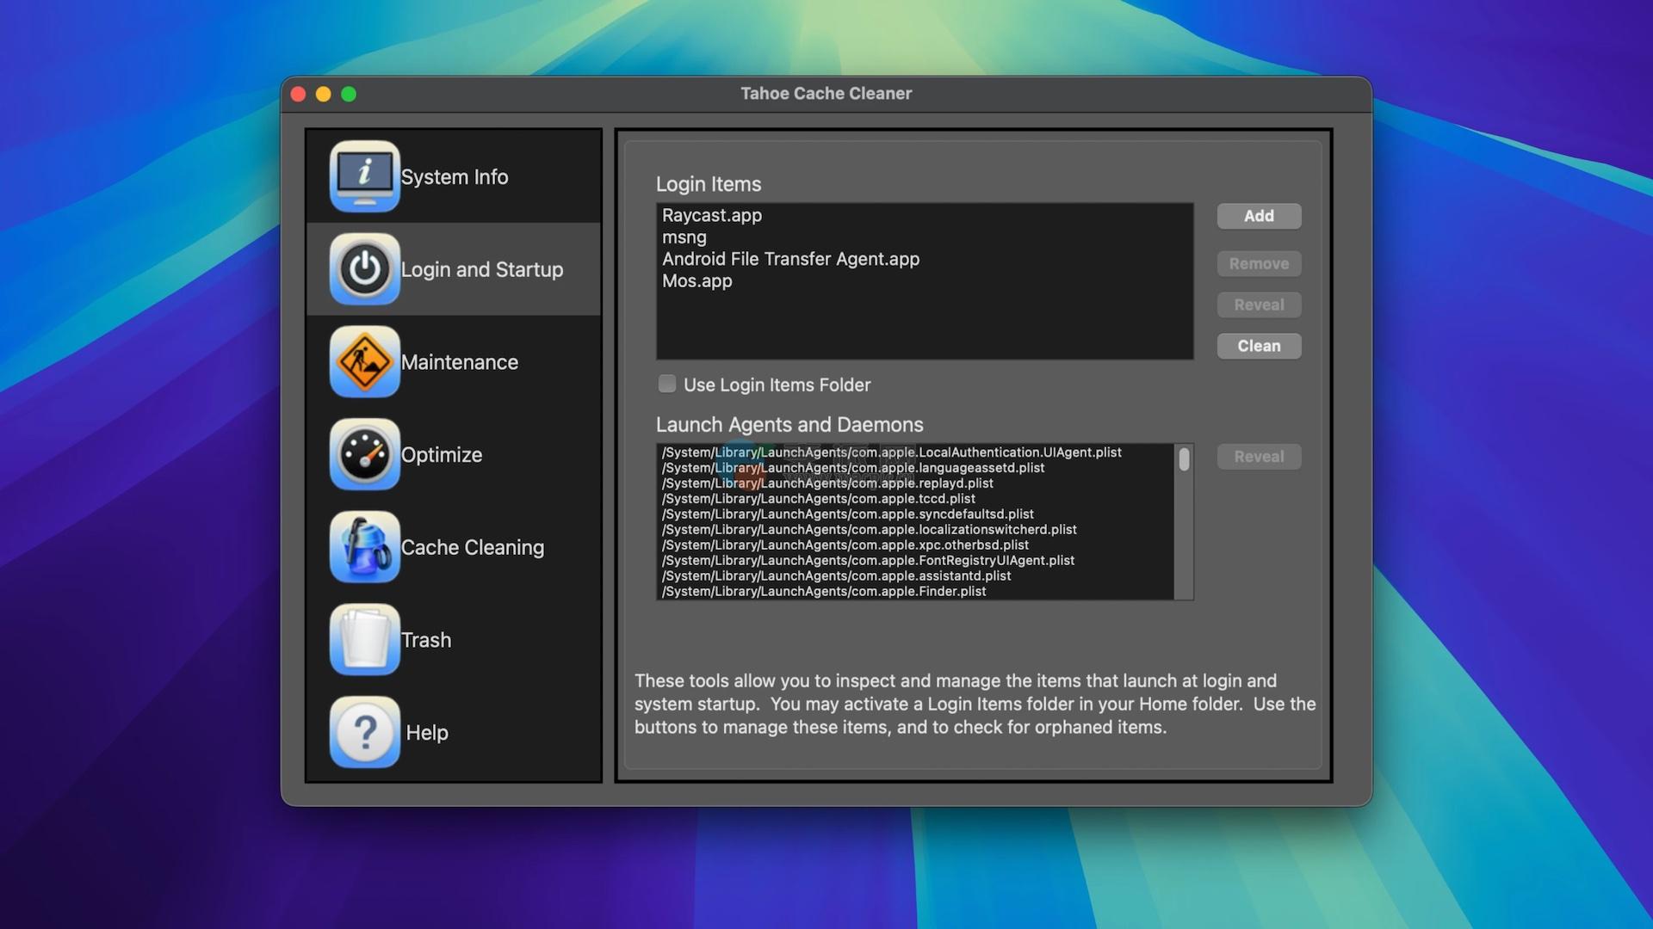This screenshot has height=929, width=1653.
Task: Click the Reveal button beside the Login Items list
Action: (x=1258, y=305)
